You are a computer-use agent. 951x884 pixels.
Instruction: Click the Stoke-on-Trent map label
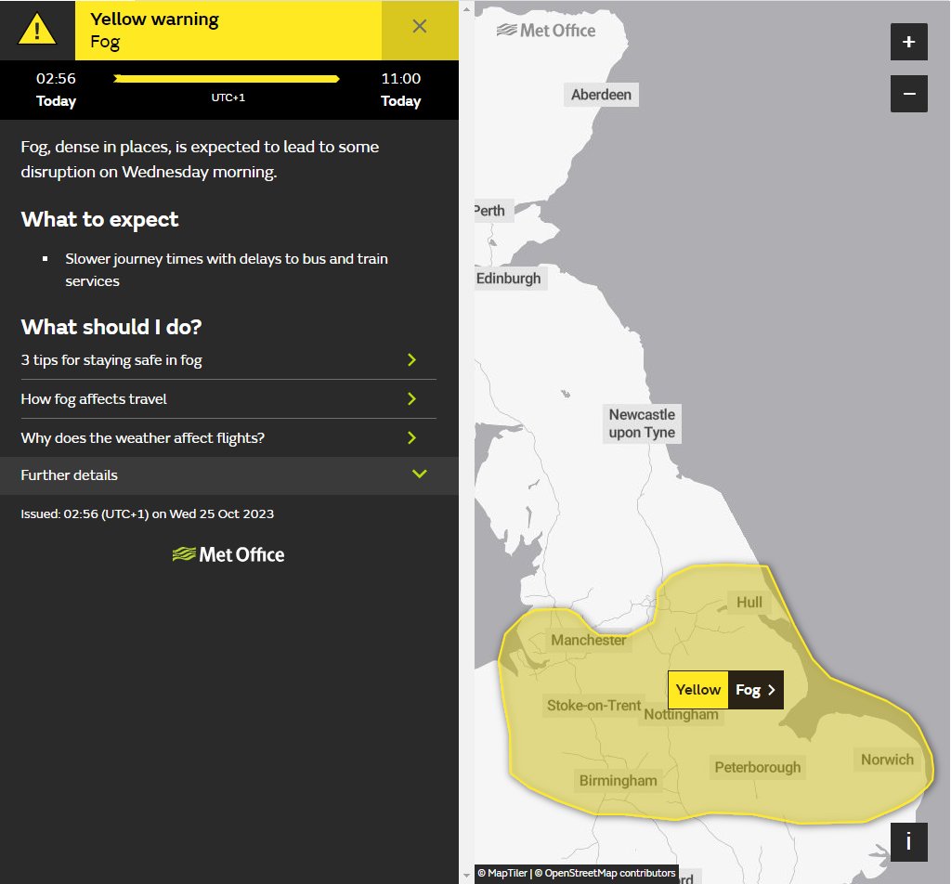(x=593, y=705)
